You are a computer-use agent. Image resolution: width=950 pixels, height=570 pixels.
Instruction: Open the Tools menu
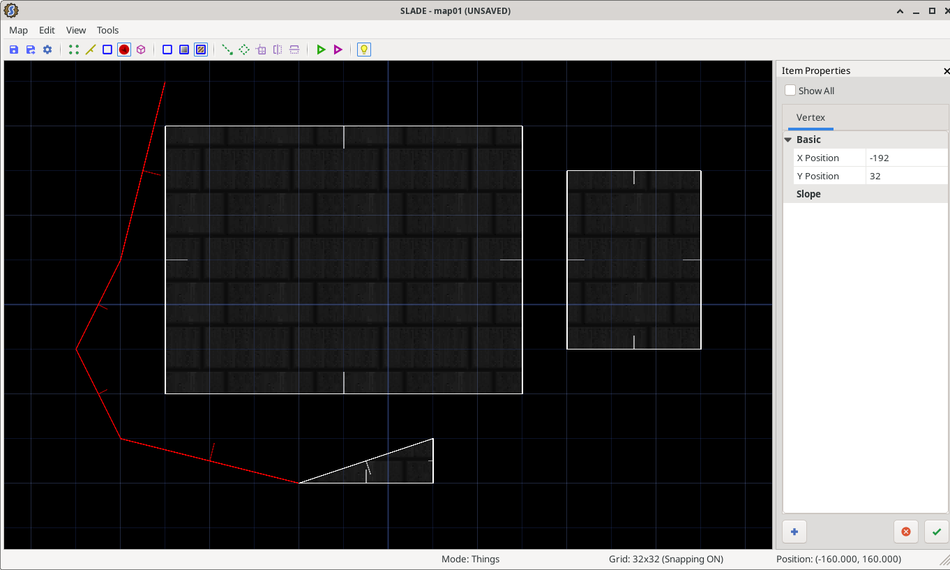click(108, 30)
